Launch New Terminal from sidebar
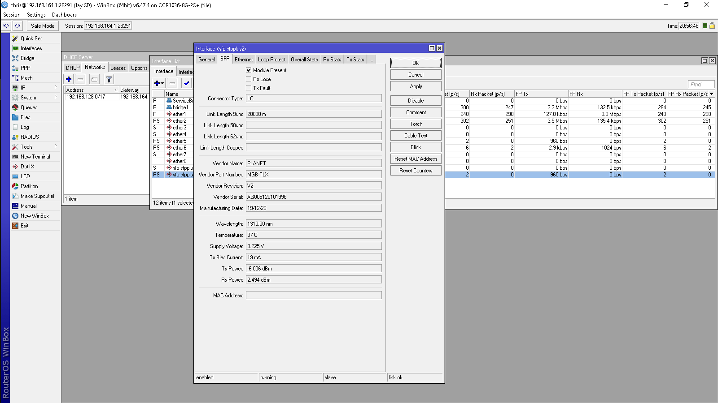The width and height of the screenshot is (718, 403). pos(35,157)
